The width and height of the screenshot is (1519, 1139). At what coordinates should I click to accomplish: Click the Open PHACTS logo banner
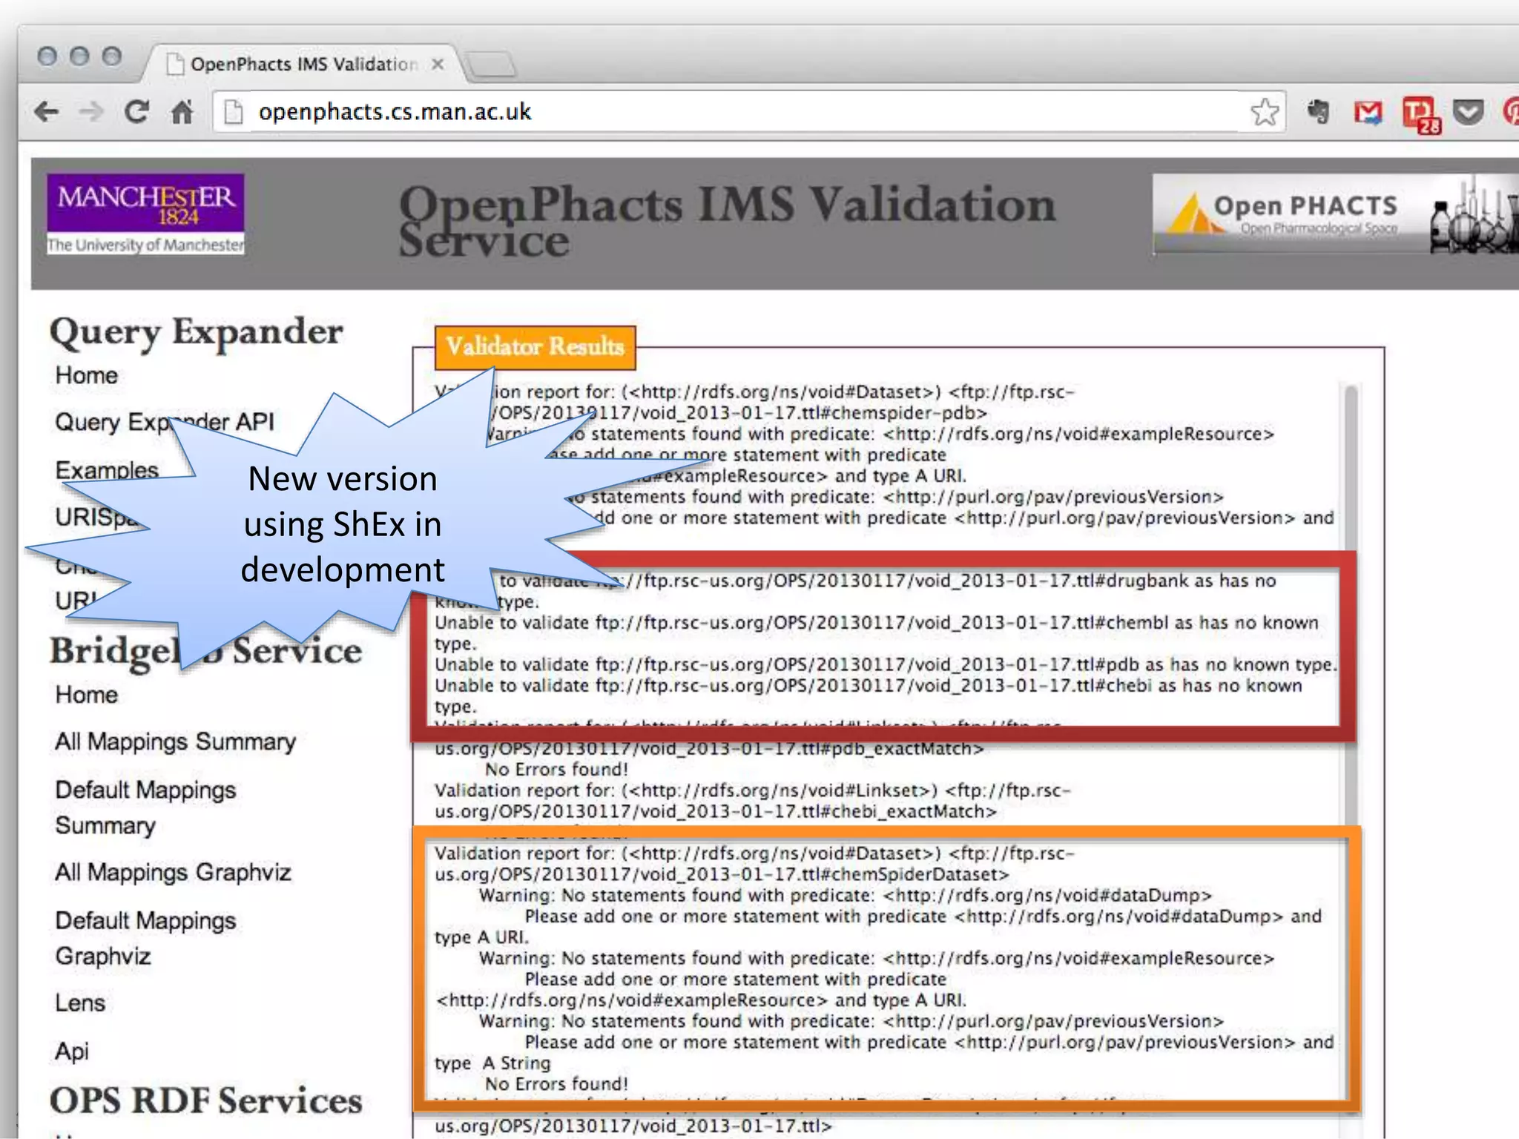click(x=1335, y=214)
